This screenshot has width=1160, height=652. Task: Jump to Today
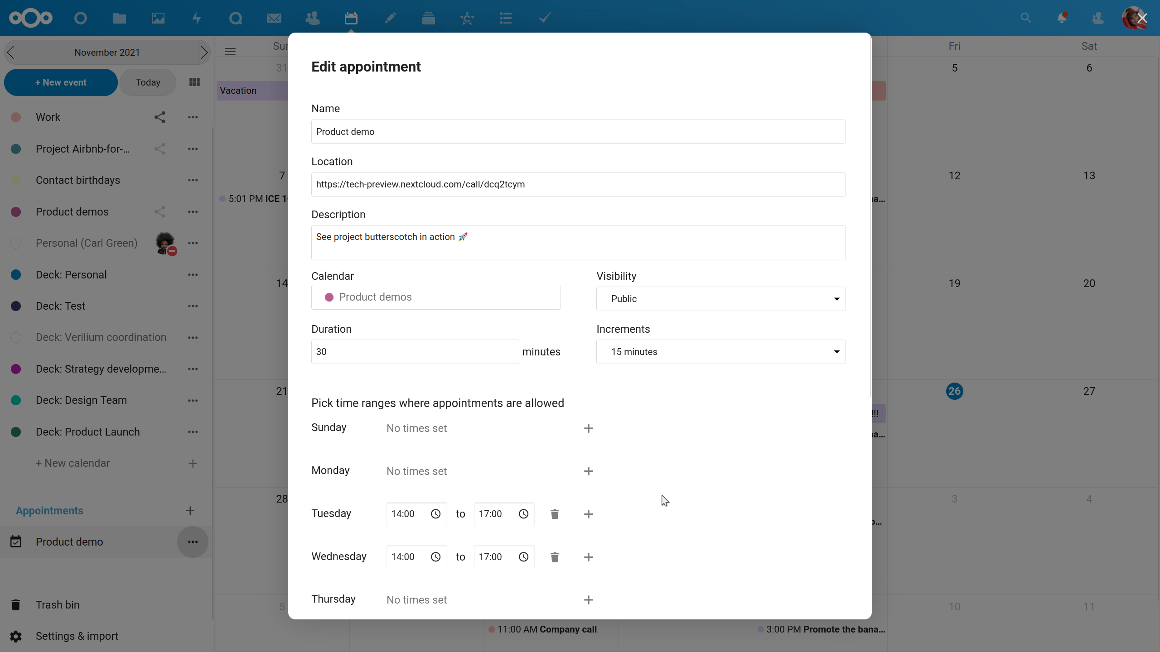click(x=148, y=82)
